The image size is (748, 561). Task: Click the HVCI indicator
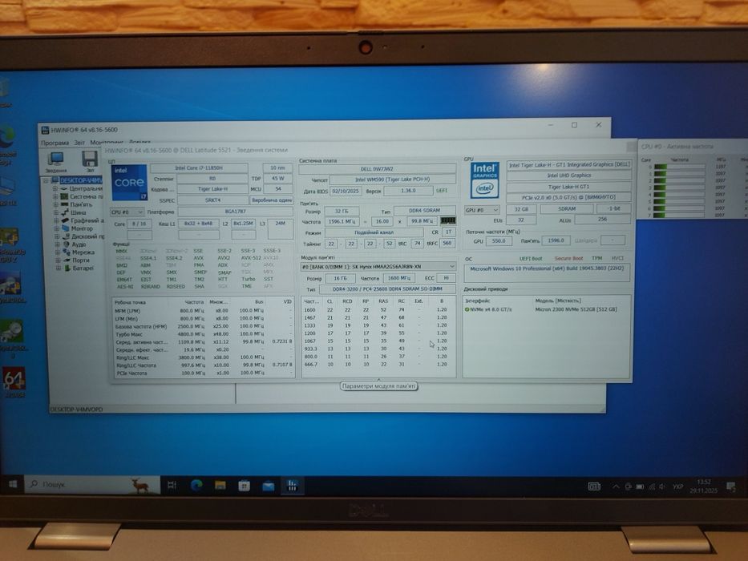tap(617, 258)
